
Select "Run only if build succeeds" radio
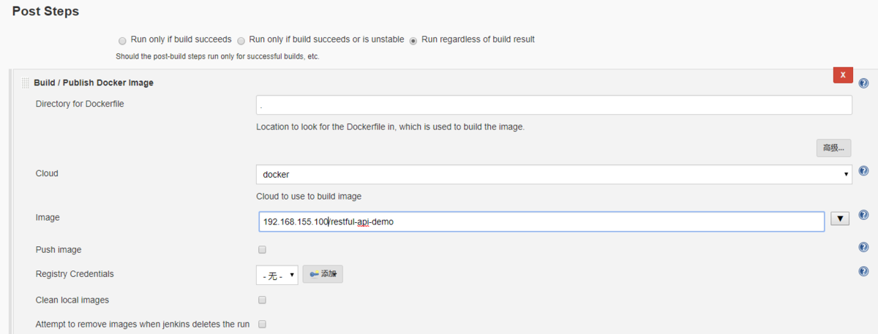122,40
